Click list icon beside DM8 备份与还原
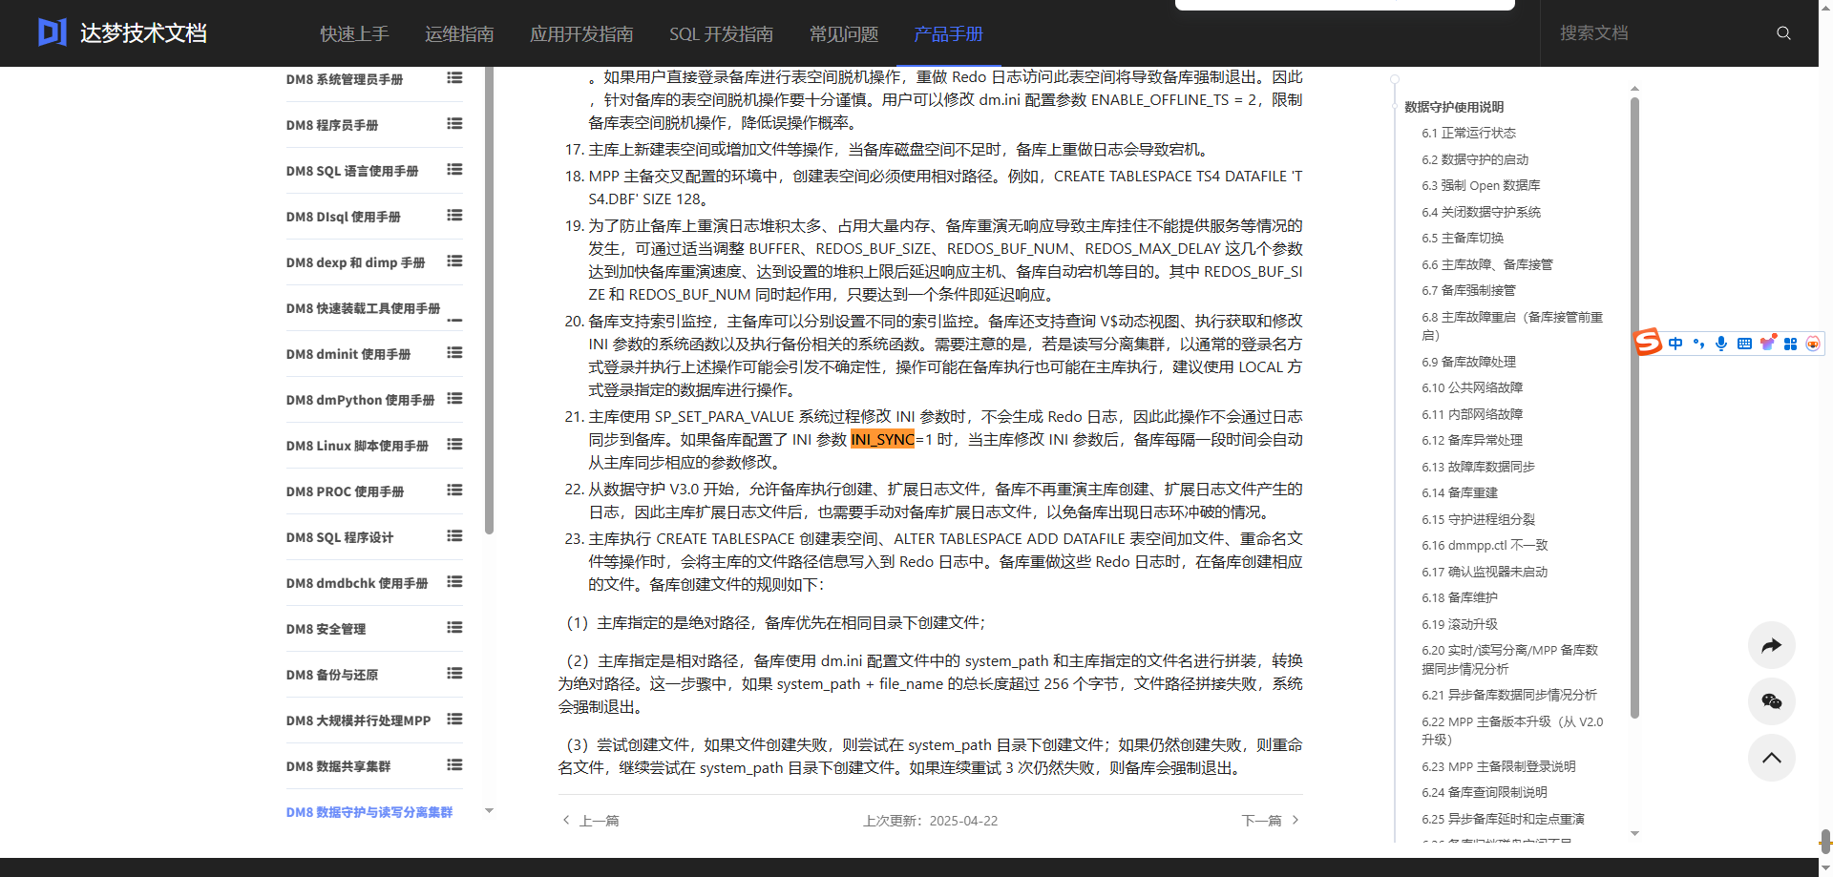The height and width of the screenshot is (877, 1833). [x=454, y=674]
